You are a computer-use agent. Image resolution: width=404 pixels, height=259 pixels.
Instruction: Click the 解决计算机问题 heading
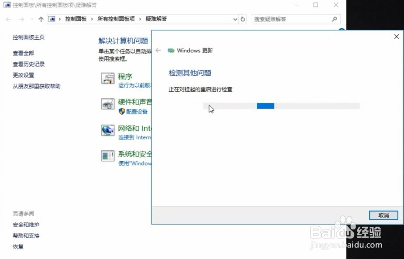123,41
